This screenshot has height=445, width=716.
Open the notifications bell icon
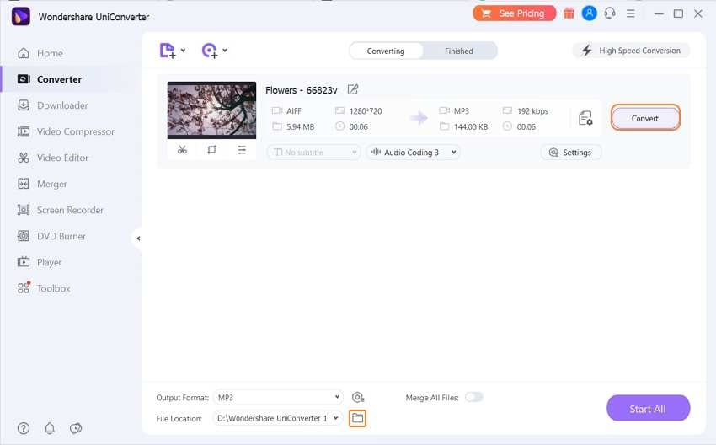[50, 428]
